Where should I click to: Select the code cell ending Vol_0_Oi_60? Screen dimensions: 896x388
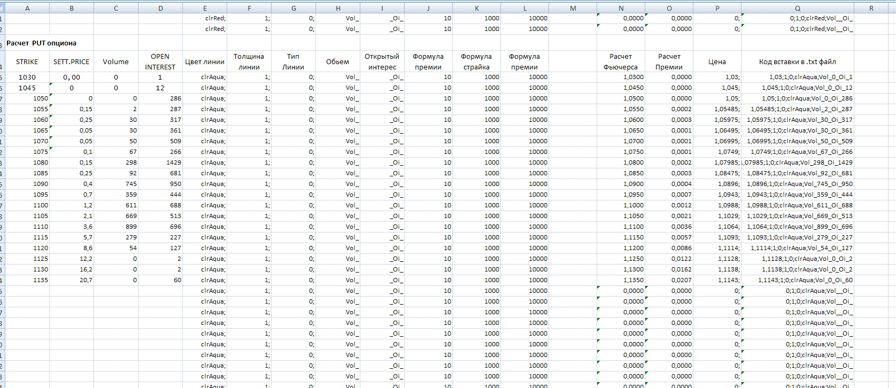pos(797,280)
